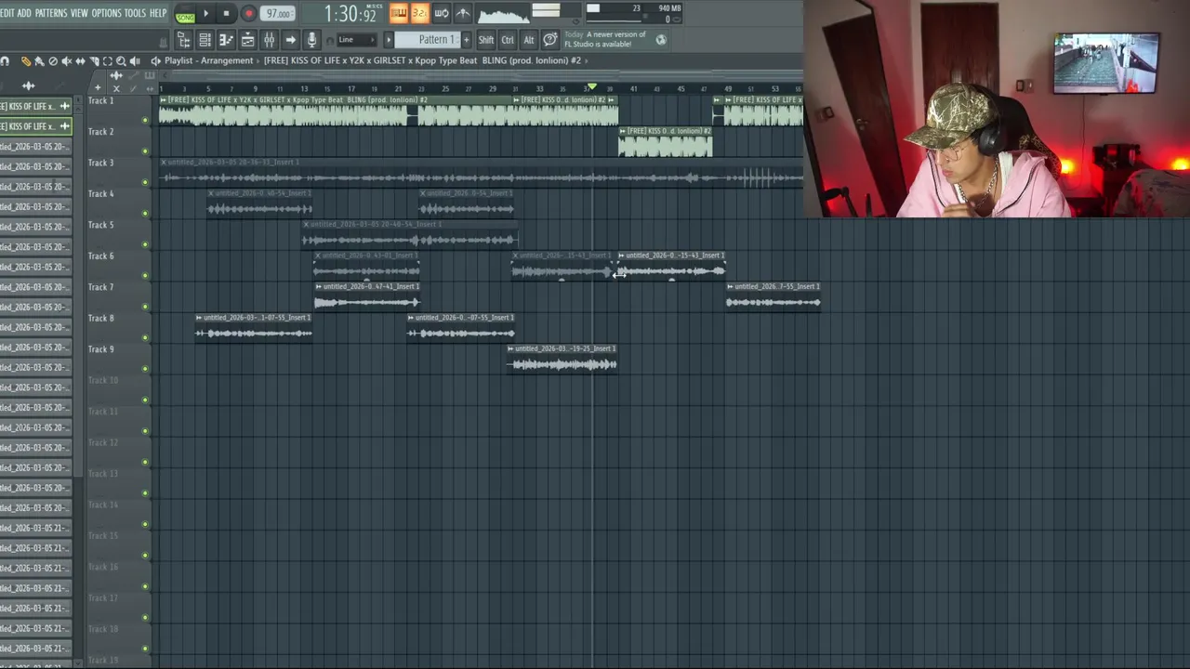Toggle the loop recording button
The image size is (1190, 669).
click(x=442, y=13)
